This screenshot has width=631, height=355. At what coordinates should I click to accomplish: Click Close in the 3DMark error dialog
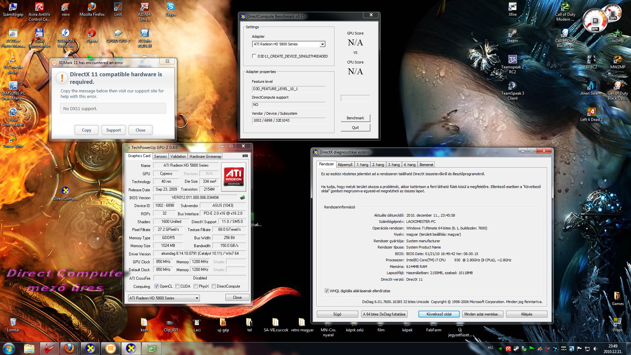(140, 130)
